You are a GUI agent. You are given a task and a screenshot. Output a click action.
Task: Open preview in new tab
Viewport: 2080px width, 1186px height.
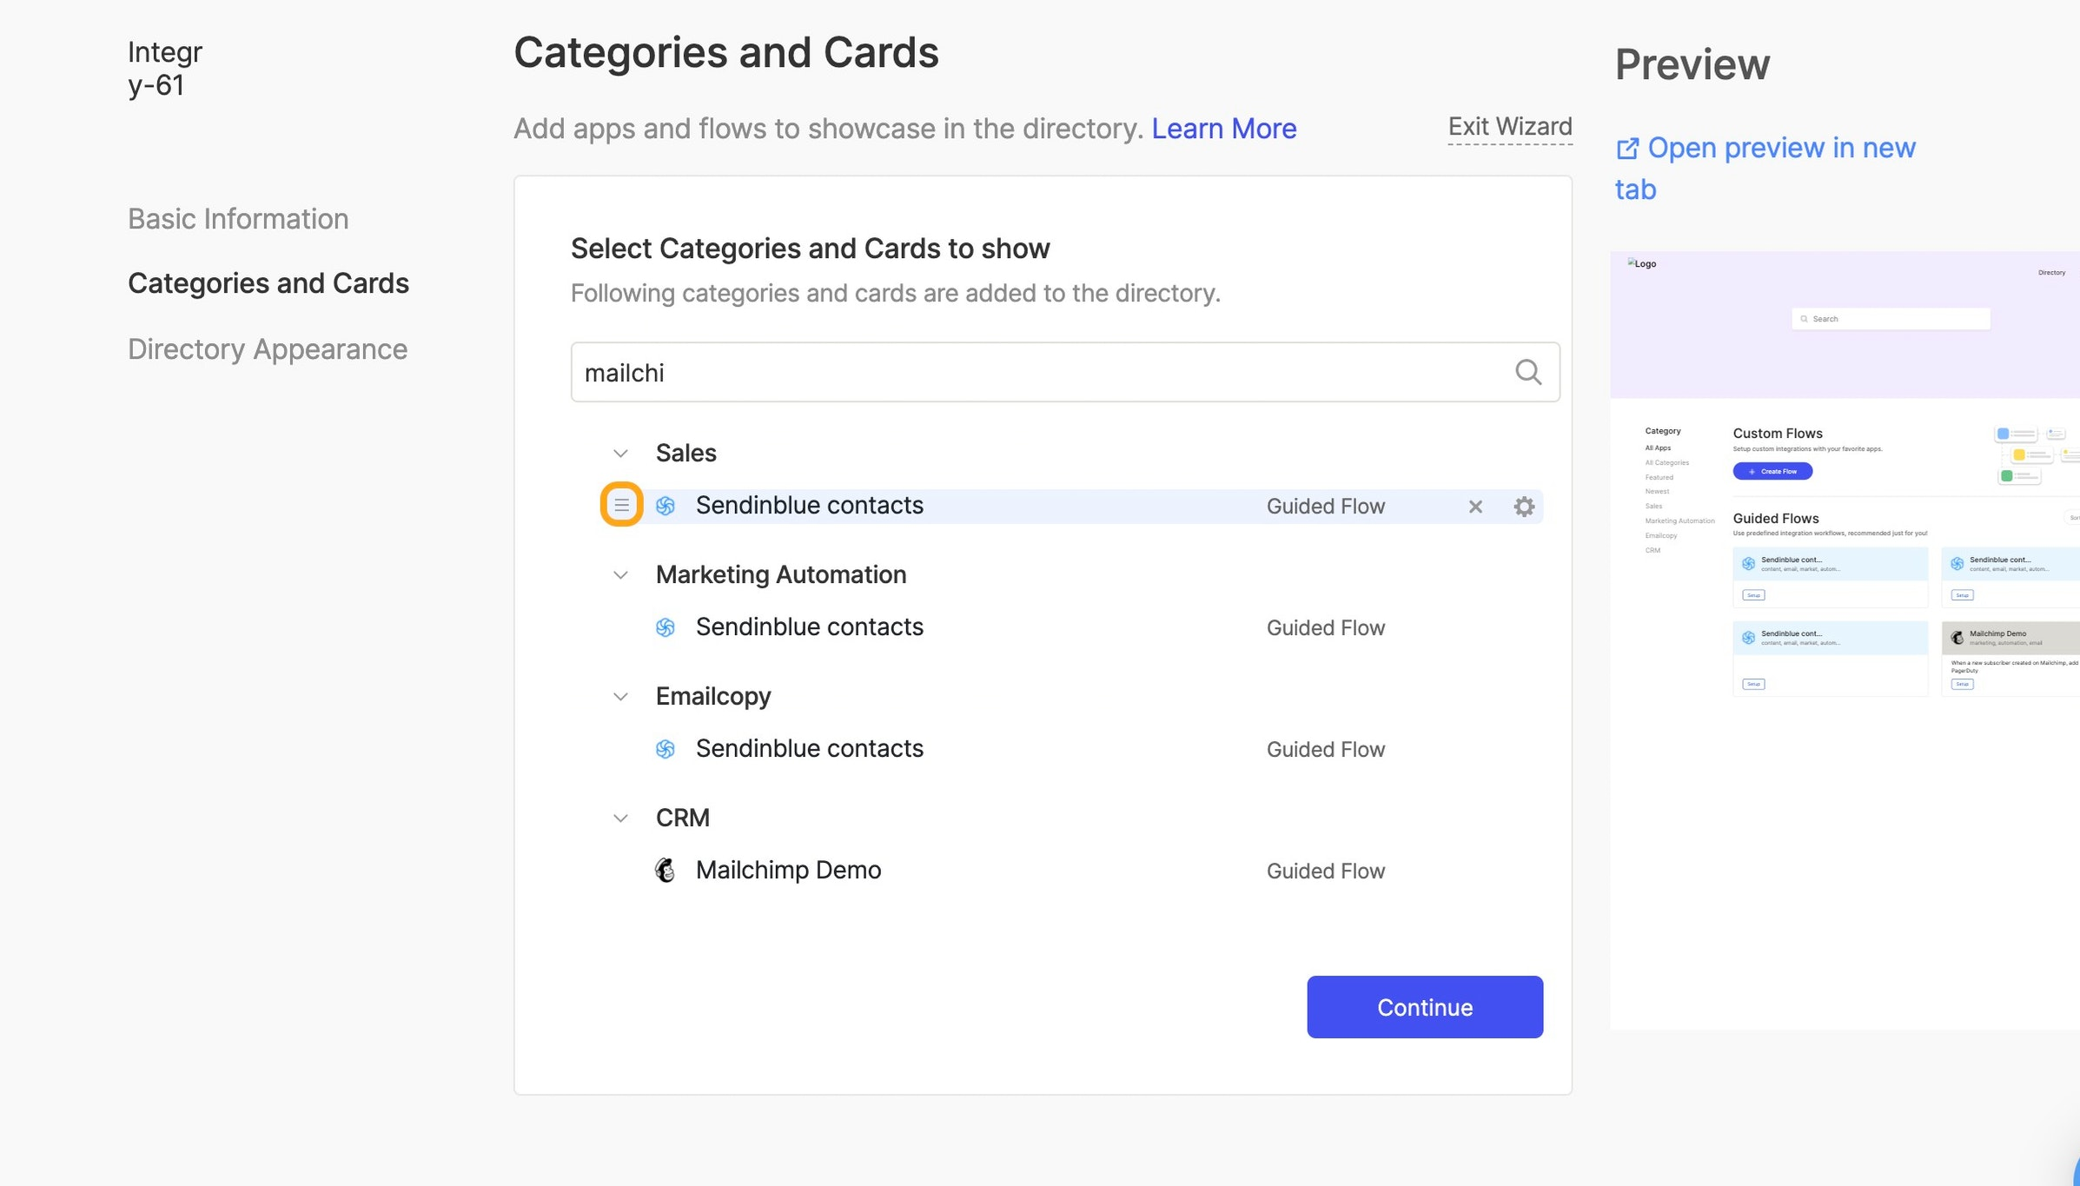(x=1765, y=169)
